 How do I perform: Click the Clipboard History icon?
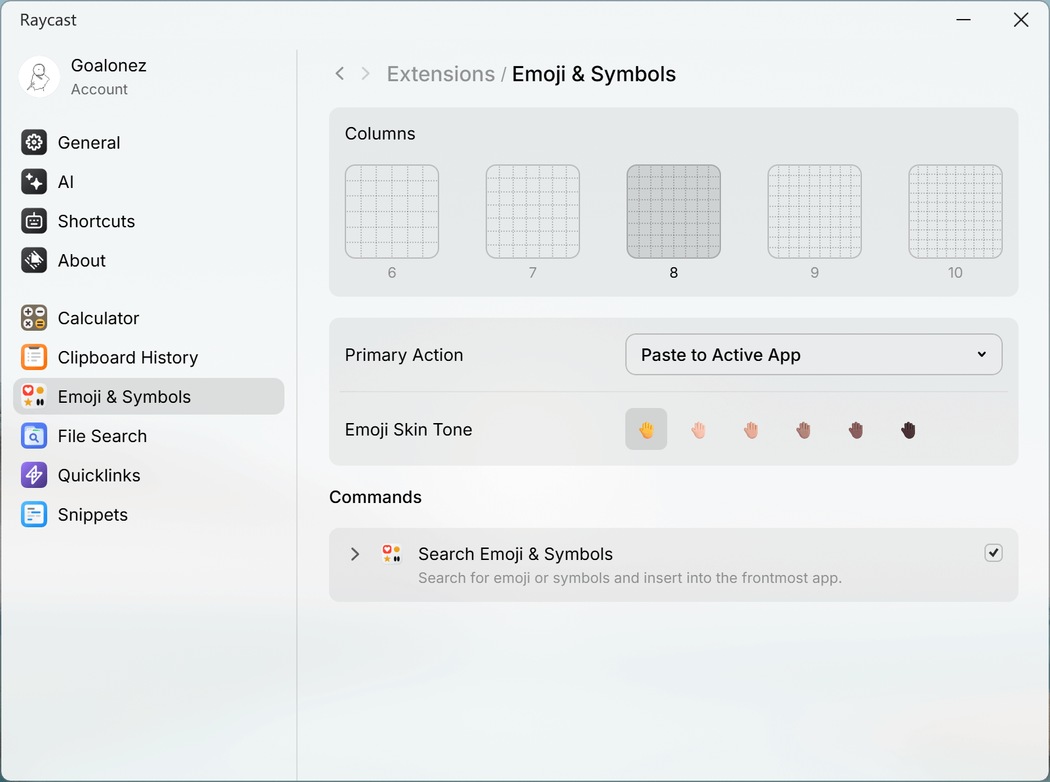[34, 357]
